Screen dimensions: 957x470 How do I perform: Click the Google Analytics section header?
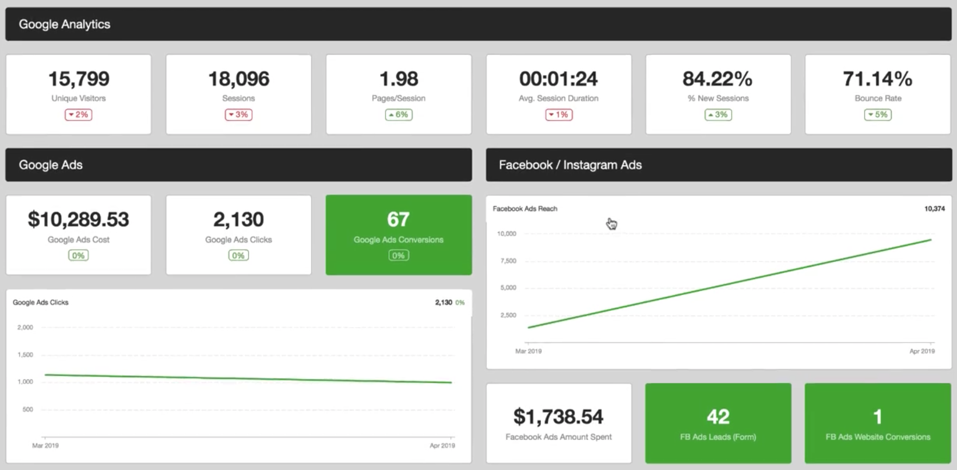(x=478, y=24)
